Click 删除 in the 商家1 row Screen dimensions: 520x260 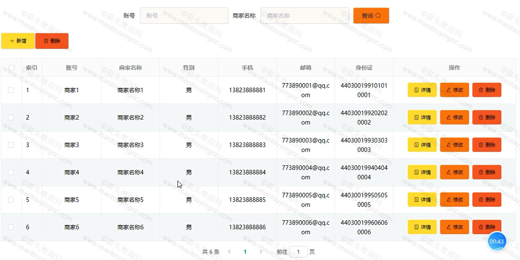pos(487,90)
